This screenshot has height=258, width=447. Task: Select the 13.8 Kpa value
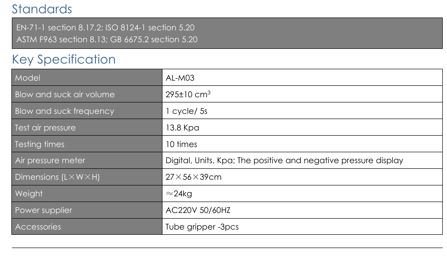(x=182, y=128)
